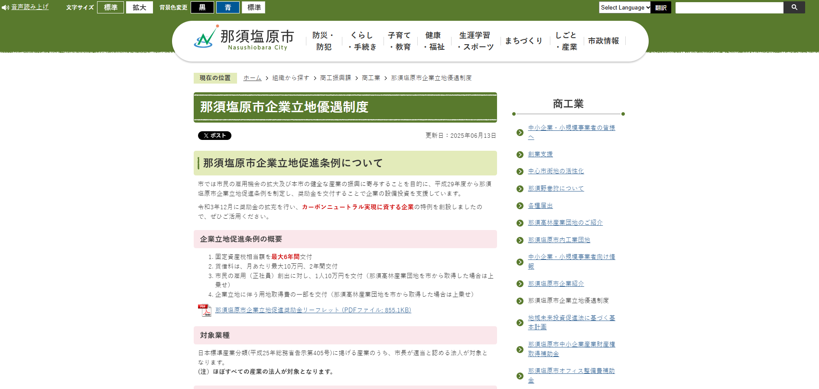This screenshot has height=389, width=819.
Task: Click arrow icon beside 那須塩原市企業紹介
Action: tap(520, 284)
